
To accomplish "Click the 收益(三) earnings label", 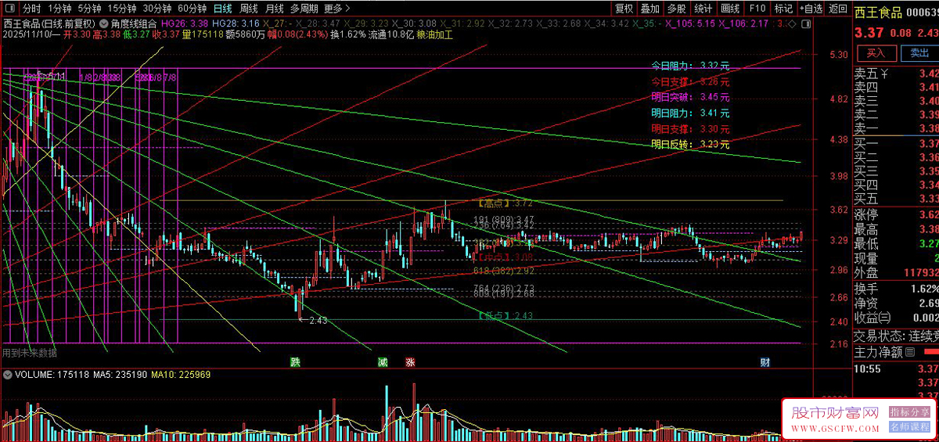I will click(x=872, y=317).
